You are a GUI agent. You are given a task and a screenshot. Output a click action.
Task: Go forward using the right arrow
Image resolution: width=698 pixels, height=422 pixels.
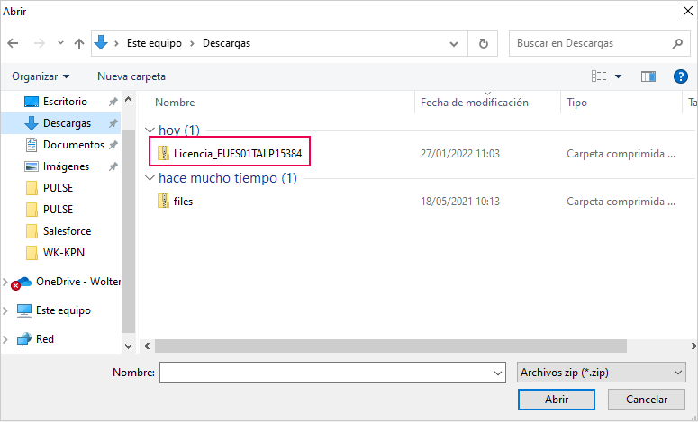pos(39,43)
